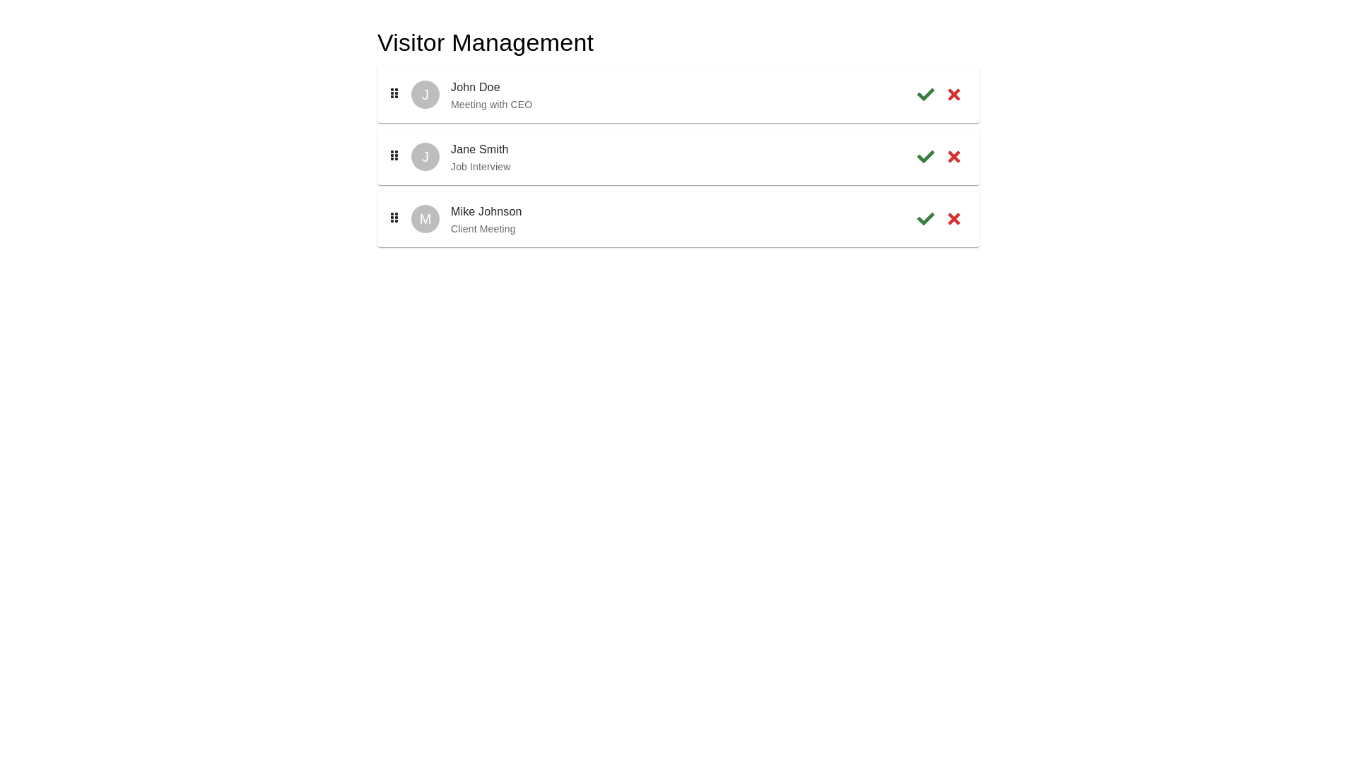Click the drag handle beside John Doe
Image resolution: width=1357 pixels, height=763 pixels.
[394, 93]
